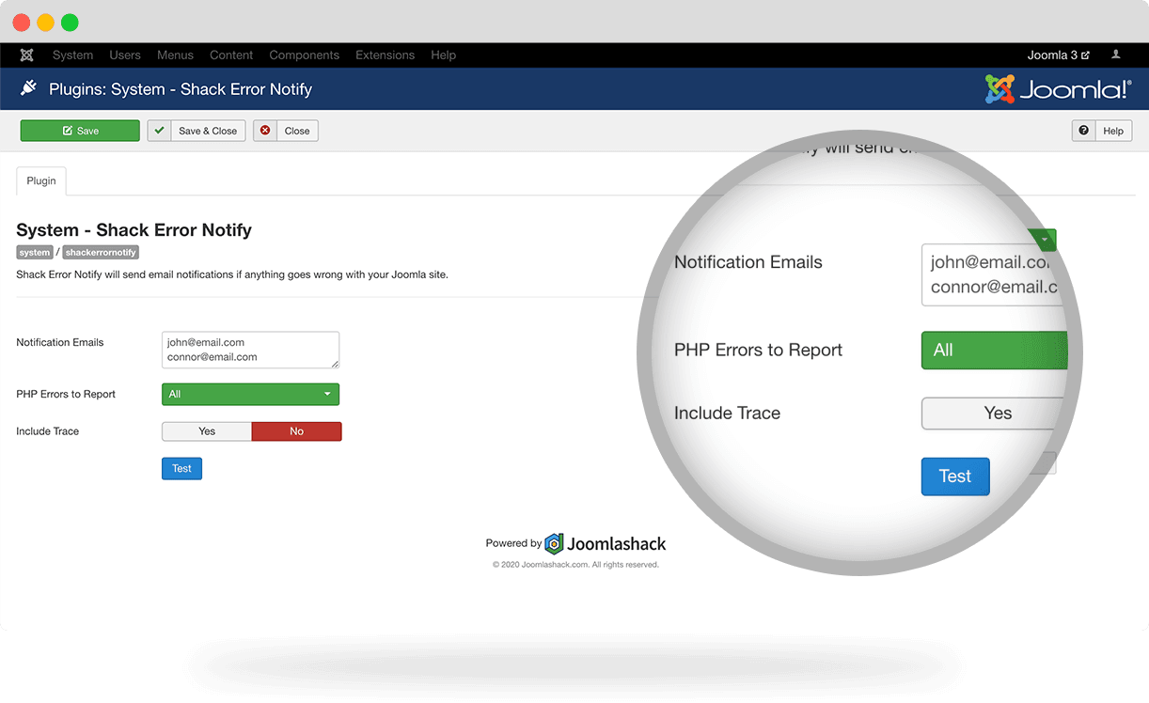This screenshot has width=1149, height=703.
Task: Open the Components menu
Action: pos(305,55)
